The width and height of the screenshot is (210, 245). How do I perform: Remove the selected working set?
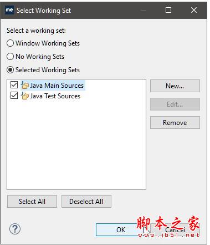[x=175, y=122]
